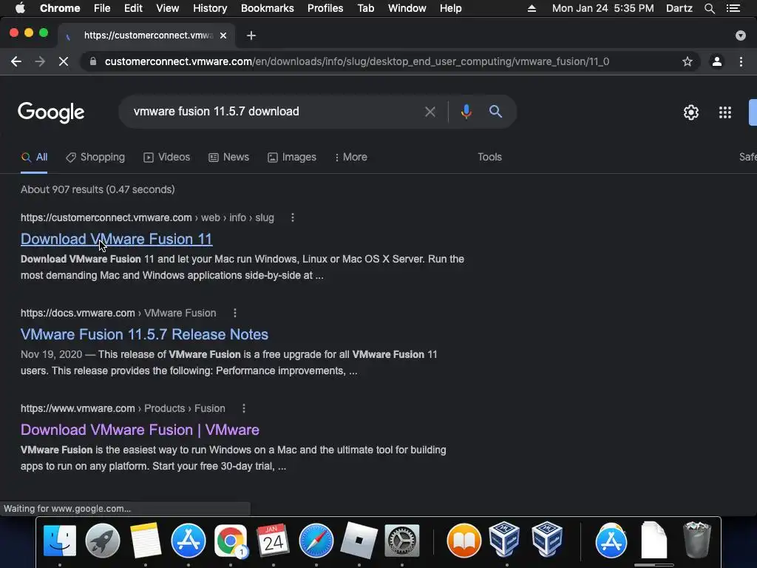Open Roblox from the Dock
The image size is (757, 568).
pyautogui.click(x=359, y=541)
